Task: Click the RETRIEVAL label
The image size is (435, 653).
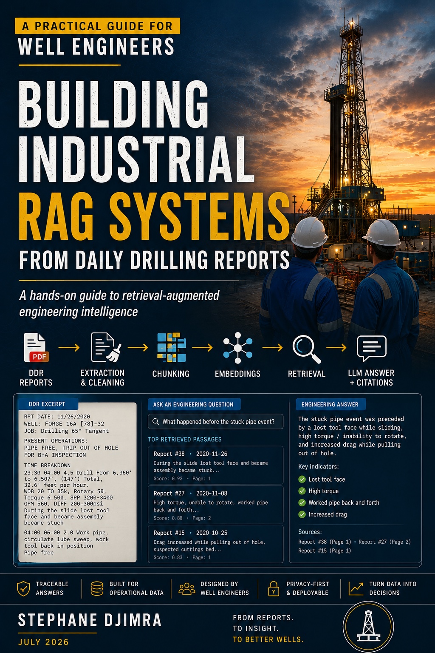Action: pyautogui.click(x=307, y=374)
